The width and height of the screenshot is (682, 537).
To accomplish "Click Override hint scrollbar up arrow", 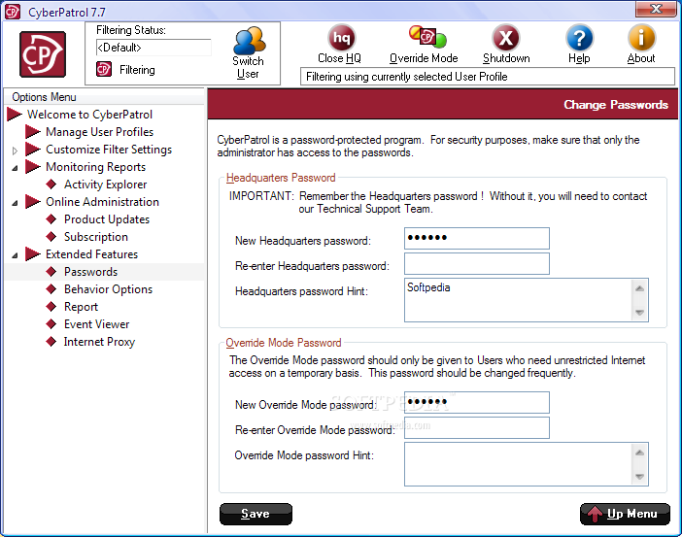I will 639,453.
